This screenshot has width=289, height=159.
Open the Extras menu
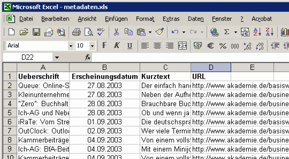coord(171,19)
